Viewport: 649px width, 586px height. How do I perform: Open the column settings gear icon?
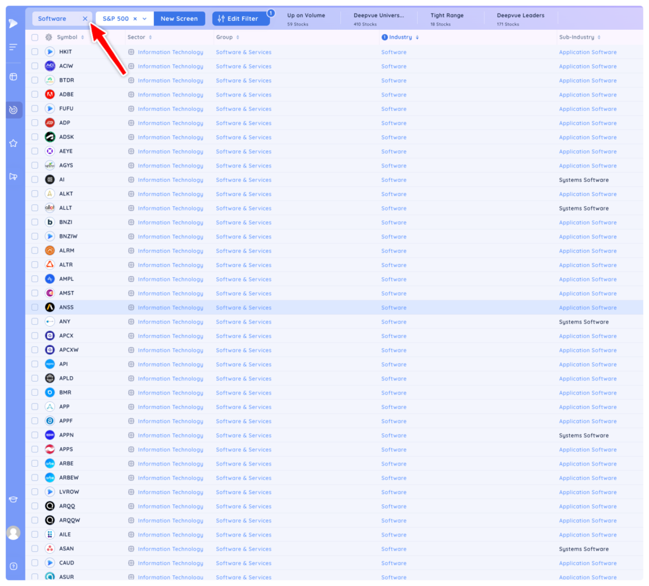tap(49, 37)
